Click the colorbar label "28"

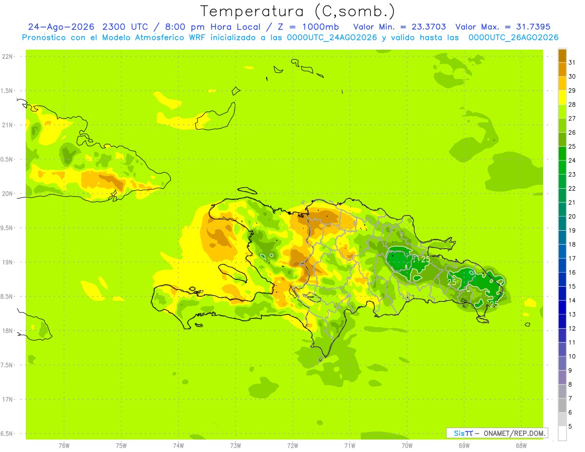coord(572,104)
